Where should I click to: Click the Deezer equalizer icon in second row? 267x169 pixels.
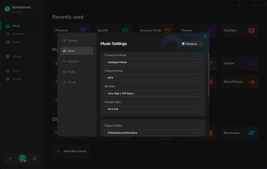251,63
